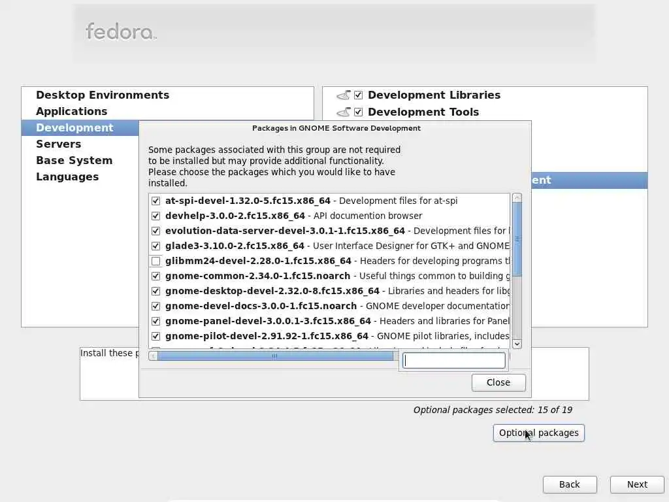The height and width of the screenshot is (502, 669).
Task: Click scroll-up arrow of package list
Action: click(517, 197)
